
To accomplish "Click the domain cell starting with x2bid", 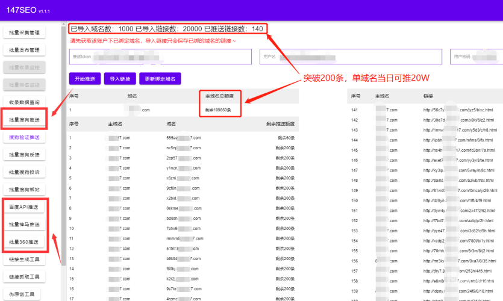I will pos(183,199).
